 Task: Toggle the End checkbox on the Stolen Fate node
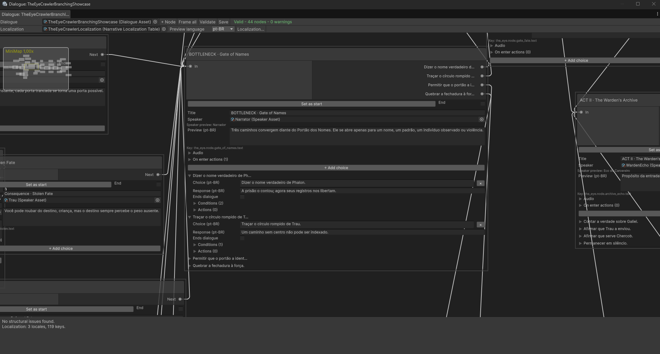click(158, 184)
